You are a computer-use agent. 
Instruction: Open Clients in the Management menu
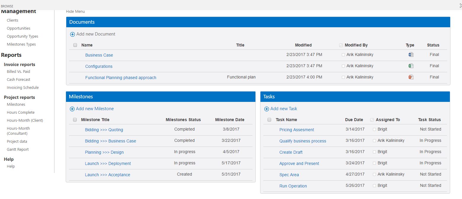[12, 20]
